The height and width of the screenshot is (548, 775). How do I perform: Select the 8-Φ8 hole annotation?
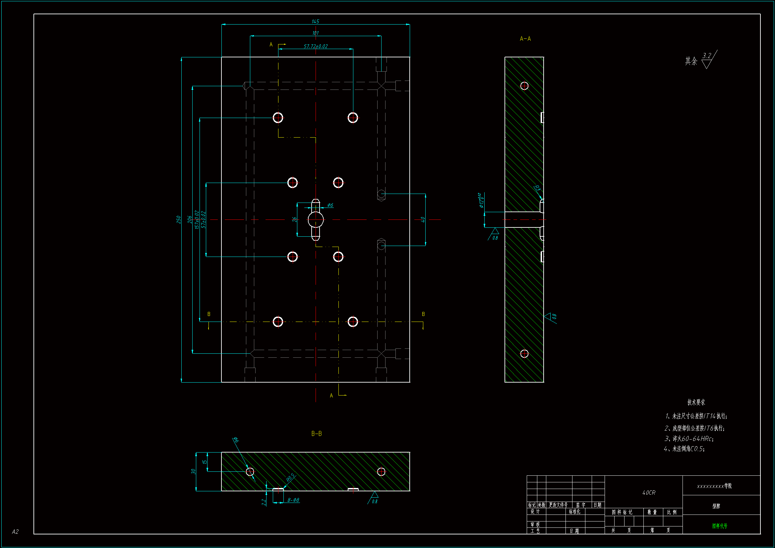pyautogui.click(x=293, y=500)
